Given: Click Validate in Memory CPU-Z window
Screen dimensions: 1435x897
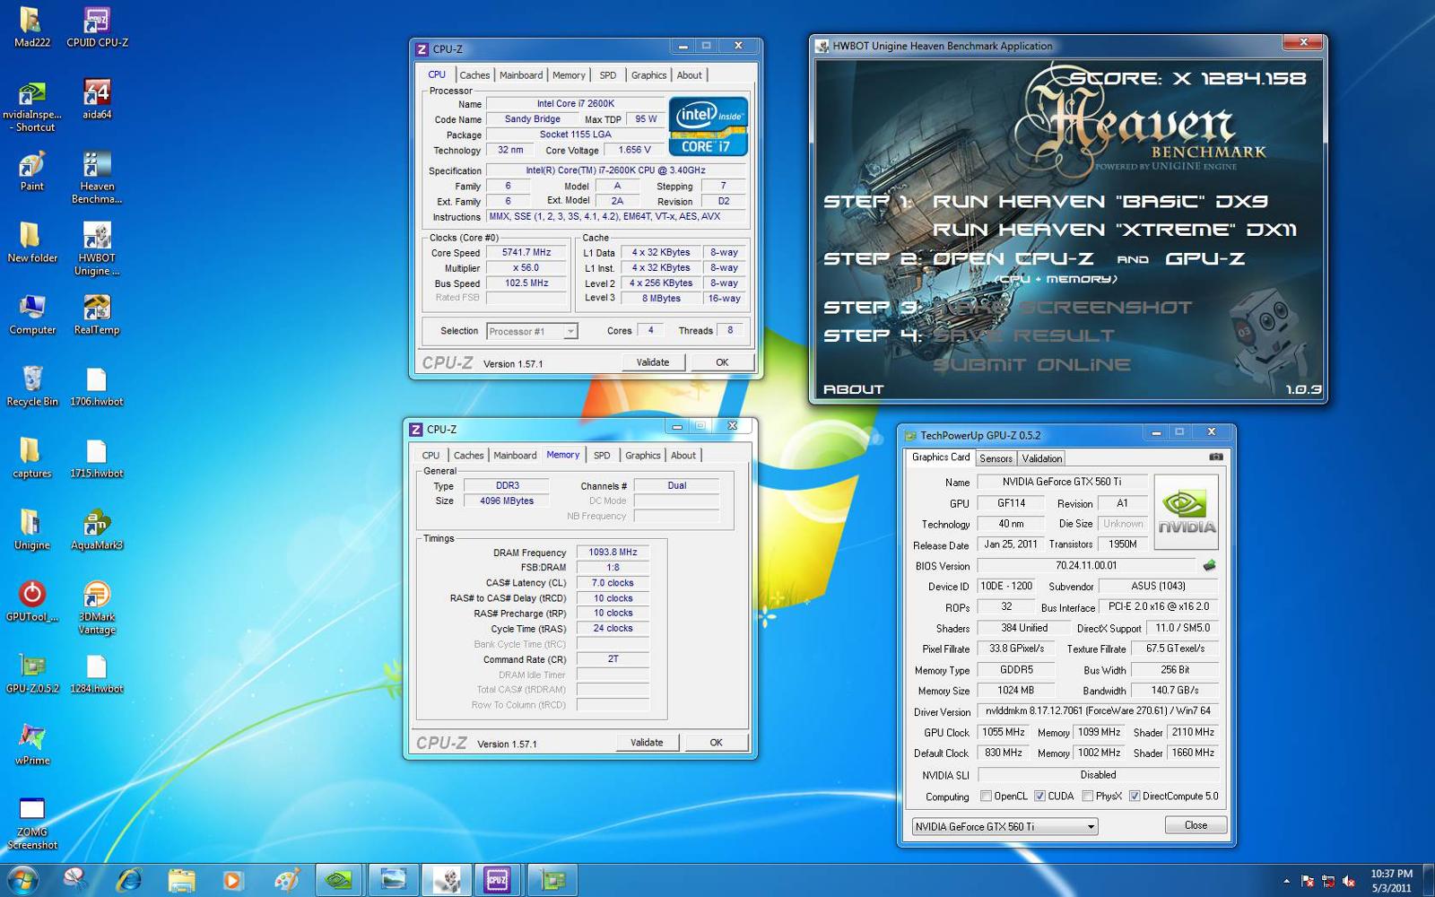Looking at the screenshot, I should click(647, 743).
